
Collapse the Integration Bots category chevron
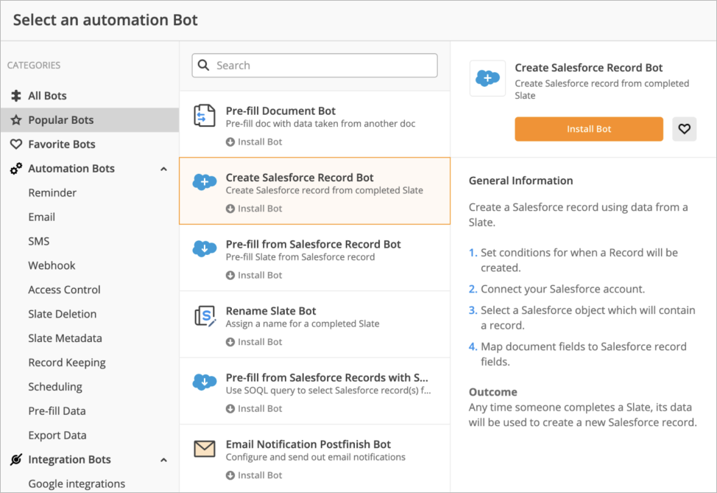(163, 460)
